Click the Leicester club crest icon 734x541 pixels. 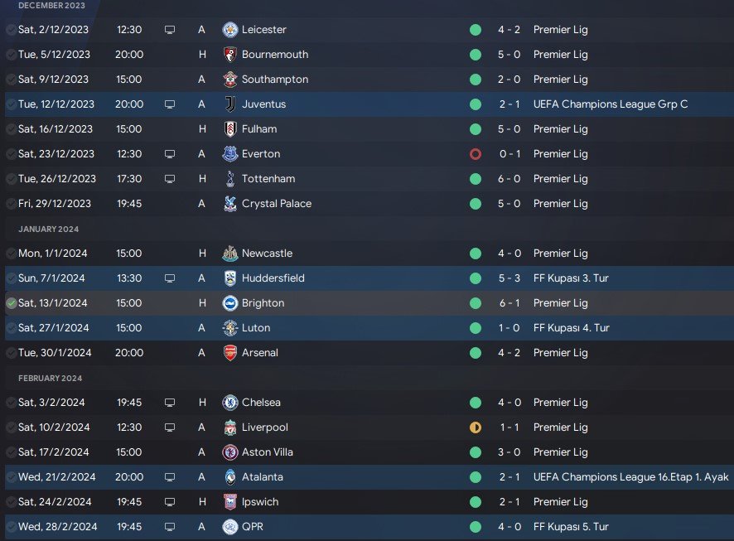[230, 30]
